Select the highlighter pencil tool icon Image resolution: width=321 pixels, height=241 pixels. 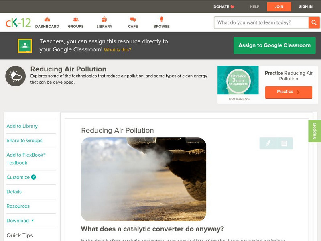tap(268, 143)
